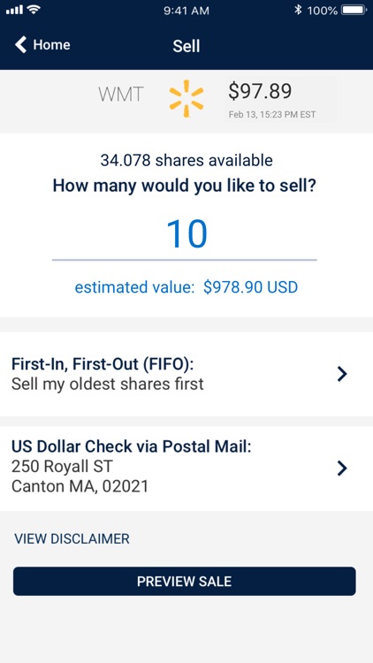Tap the WMT ticker symbol
Screen dimensions: 373x663
(121, 95)
